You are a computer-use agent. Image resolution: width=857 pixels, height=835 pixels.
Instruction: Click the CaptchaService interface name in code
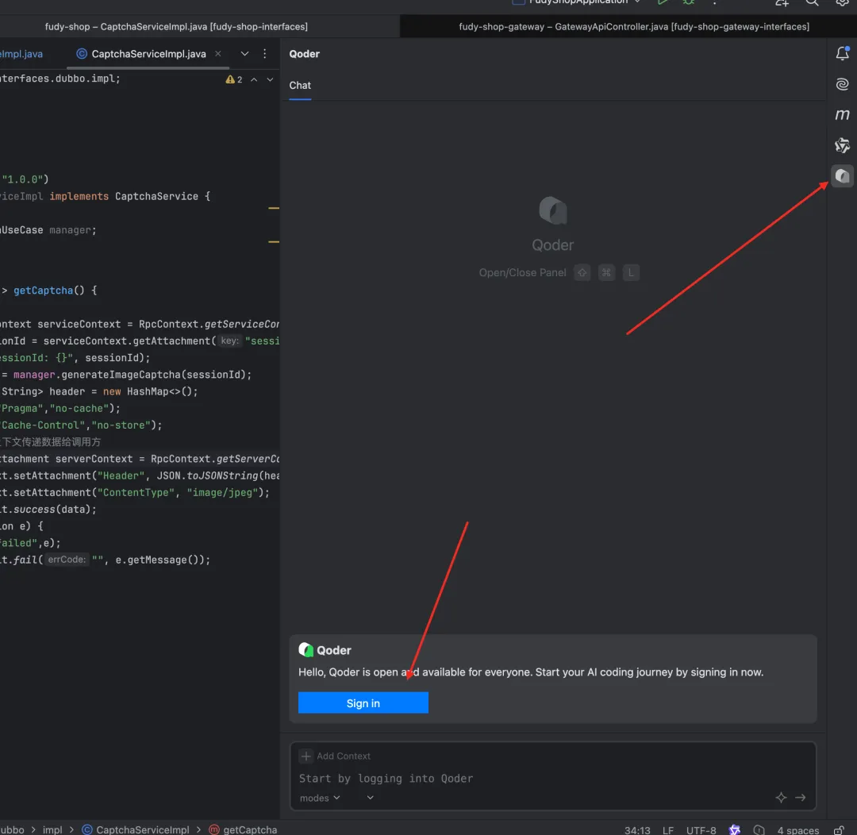(x=156, y=196)
